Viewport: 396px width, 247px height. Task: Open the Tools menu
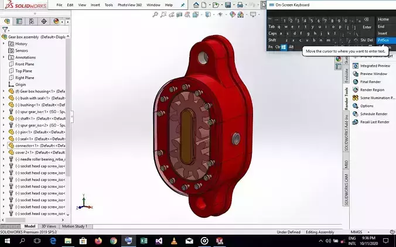tap(108, 5)
